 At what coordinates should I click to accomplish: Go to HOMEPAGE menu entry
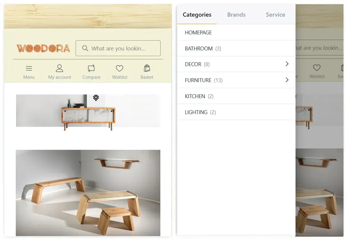236,32
